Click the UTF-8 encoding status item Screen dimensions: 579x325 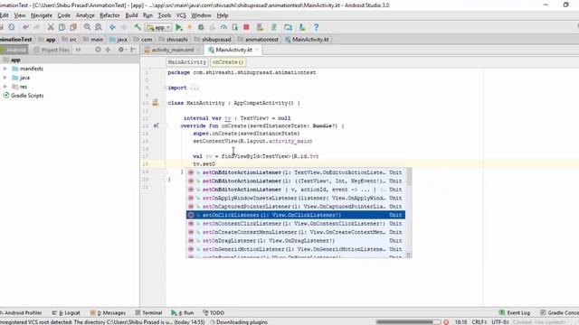(500, 322)
